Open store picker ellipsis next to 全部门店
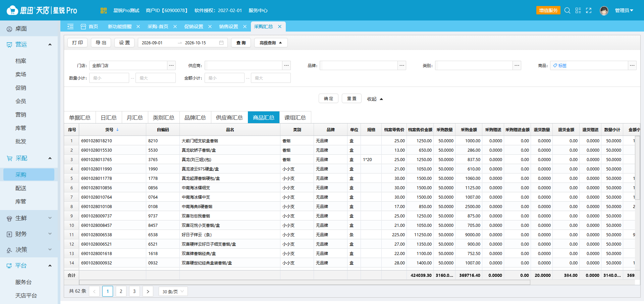 click(171, 65)
